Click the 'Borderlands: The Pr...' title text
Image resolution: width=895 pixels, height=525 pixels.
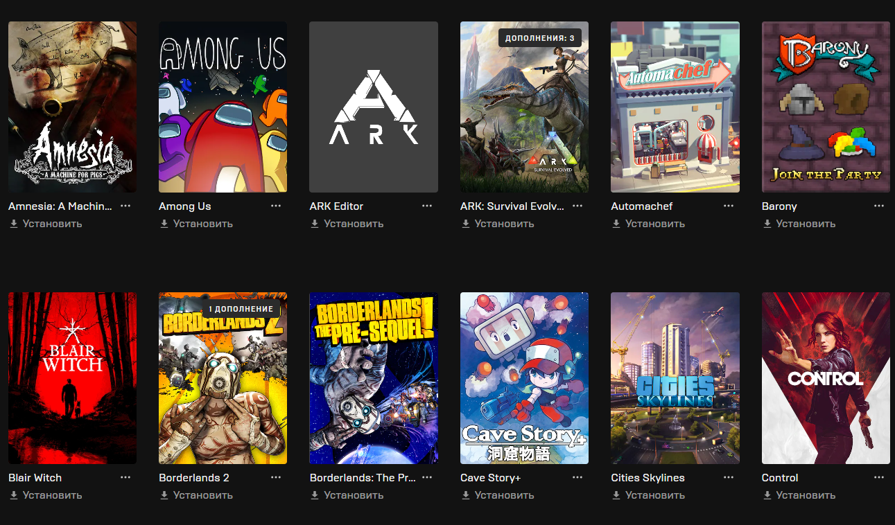click(x=363, y=478)
